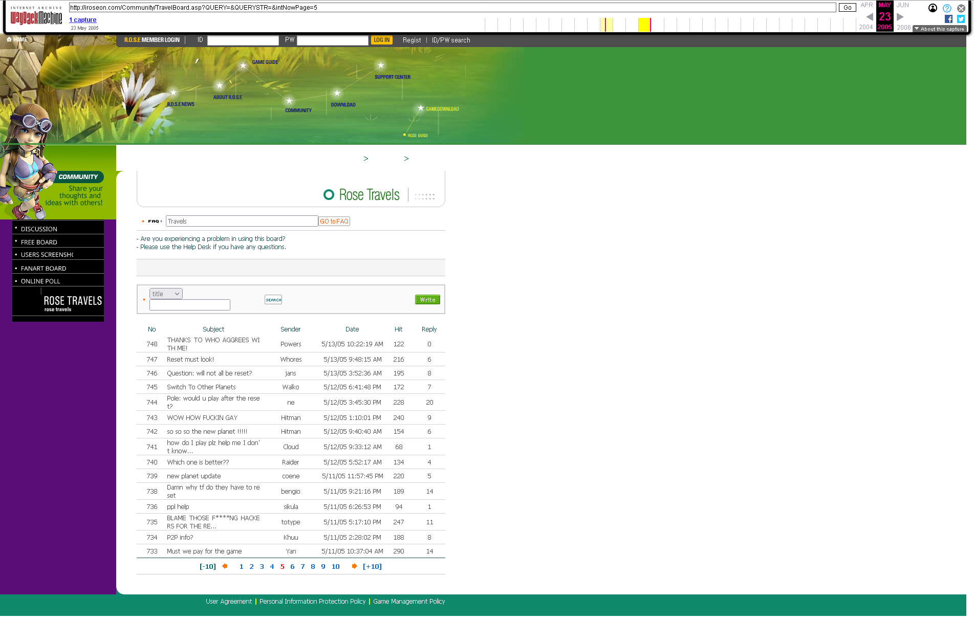Click the previous page orange arrow
974x620 pixels.
[225, 566]
